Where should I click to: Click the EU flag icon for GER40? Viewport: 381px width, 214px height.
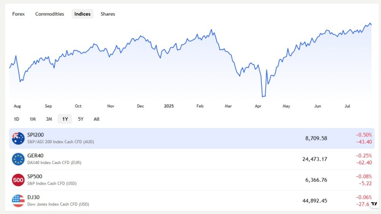[x=18, y=159]
